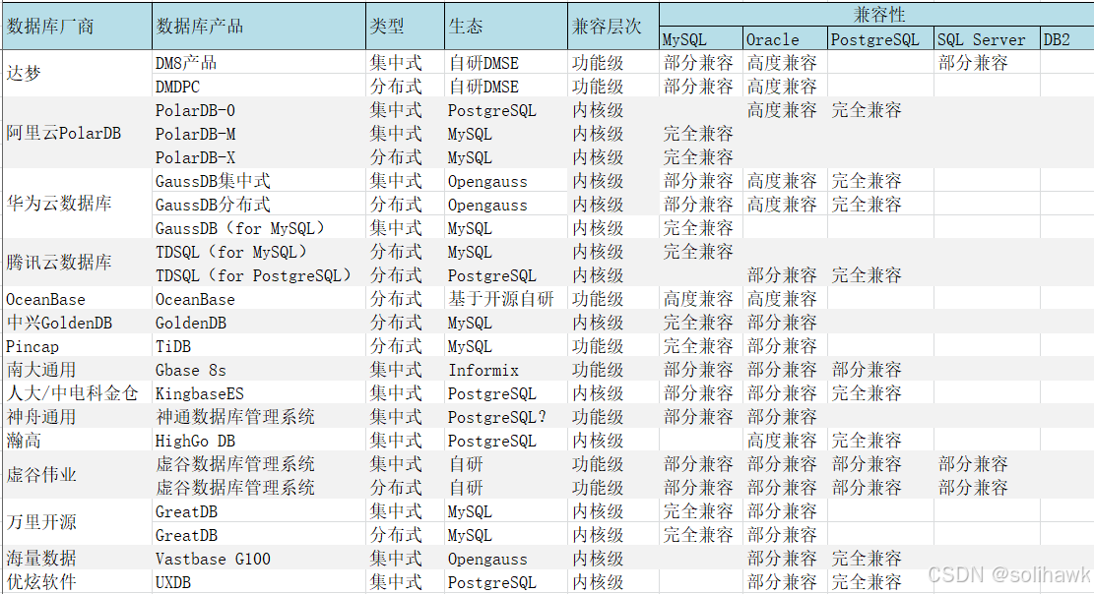This screenshot has width=1094, height=594.
Task: Select UXDB row 集中式 cell
Action: click(405, 582)
